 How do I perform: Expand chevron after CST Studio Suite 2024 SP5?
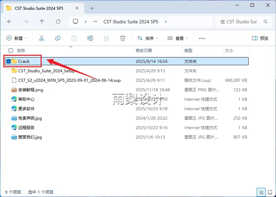(x=166, y=22)
